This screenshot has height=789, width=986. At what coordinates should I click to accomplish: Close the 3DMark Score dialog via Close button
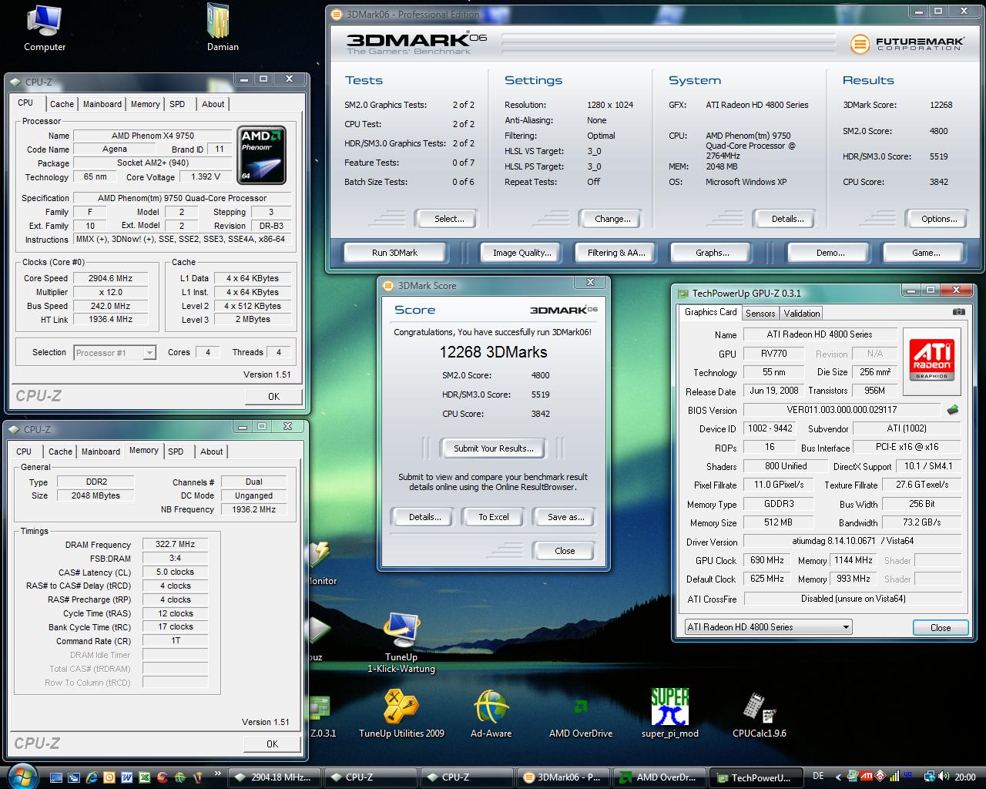[564, 550]
